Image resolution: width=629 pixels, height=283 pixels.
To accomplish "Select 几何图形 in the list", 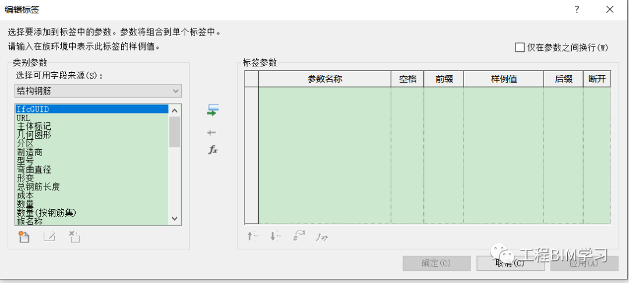I will tap(92, 135).
